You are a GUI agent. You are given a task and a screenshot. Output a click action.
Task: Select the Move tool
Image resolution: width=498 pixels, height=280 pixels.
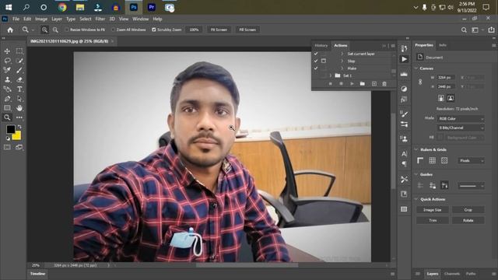(7, 51)
